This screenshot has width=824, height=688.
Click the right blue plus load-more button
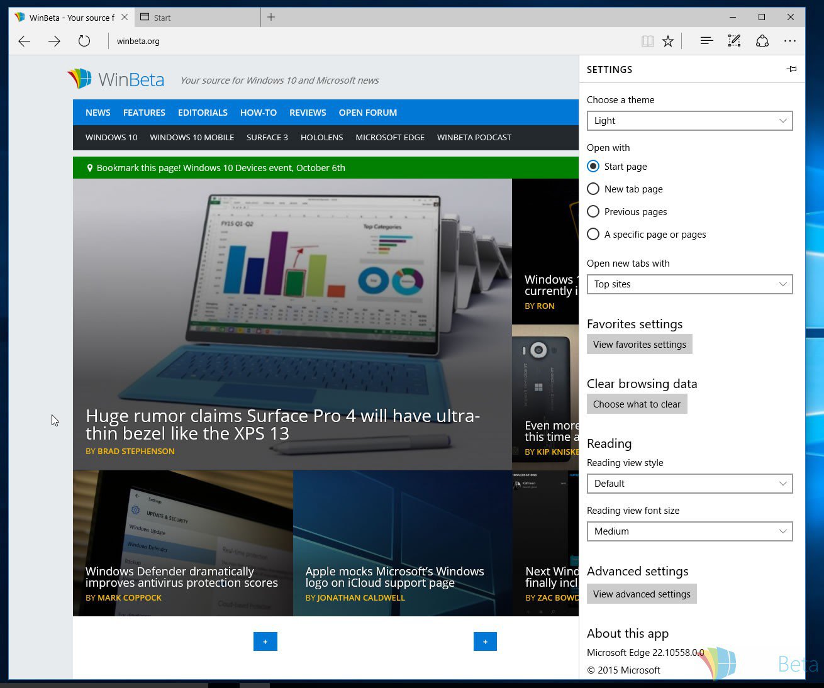click(x=485, y=641)
